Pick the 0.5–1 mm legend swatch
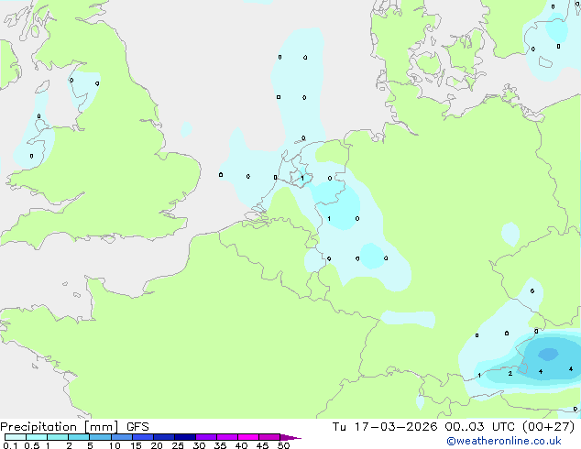The image size is (581, 449). tap(37, 437)
